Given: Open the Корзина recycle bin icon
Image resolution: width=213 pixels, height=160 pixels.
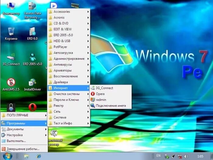Looking at the screenshot, I should click(11, 33).
